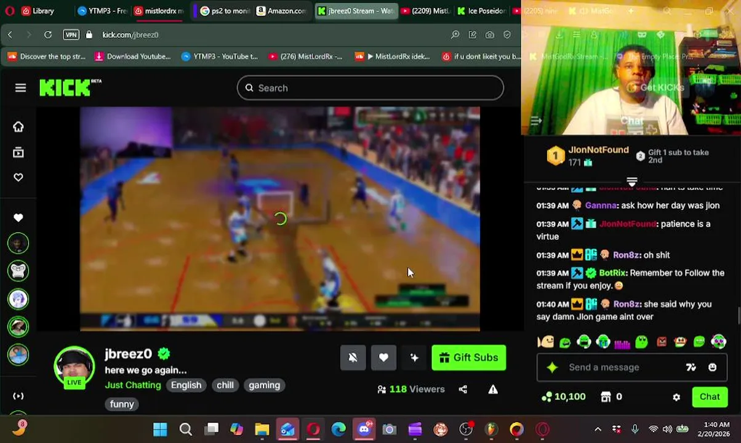This screenshot has height=443, width=741.
Task: Click jbreez0 live avatar
Action: coord(74,367)
